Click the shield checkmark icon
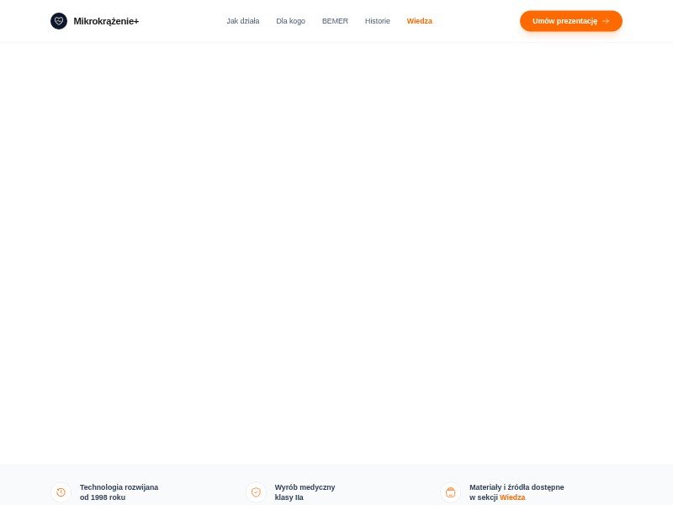 256,492
